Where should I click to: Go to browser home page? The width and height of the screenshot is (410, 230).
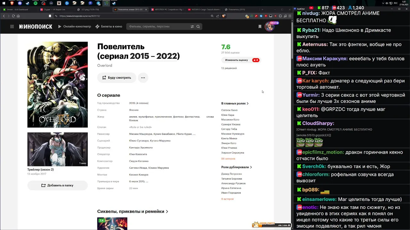pyautogui.click(x=18, y=16)
